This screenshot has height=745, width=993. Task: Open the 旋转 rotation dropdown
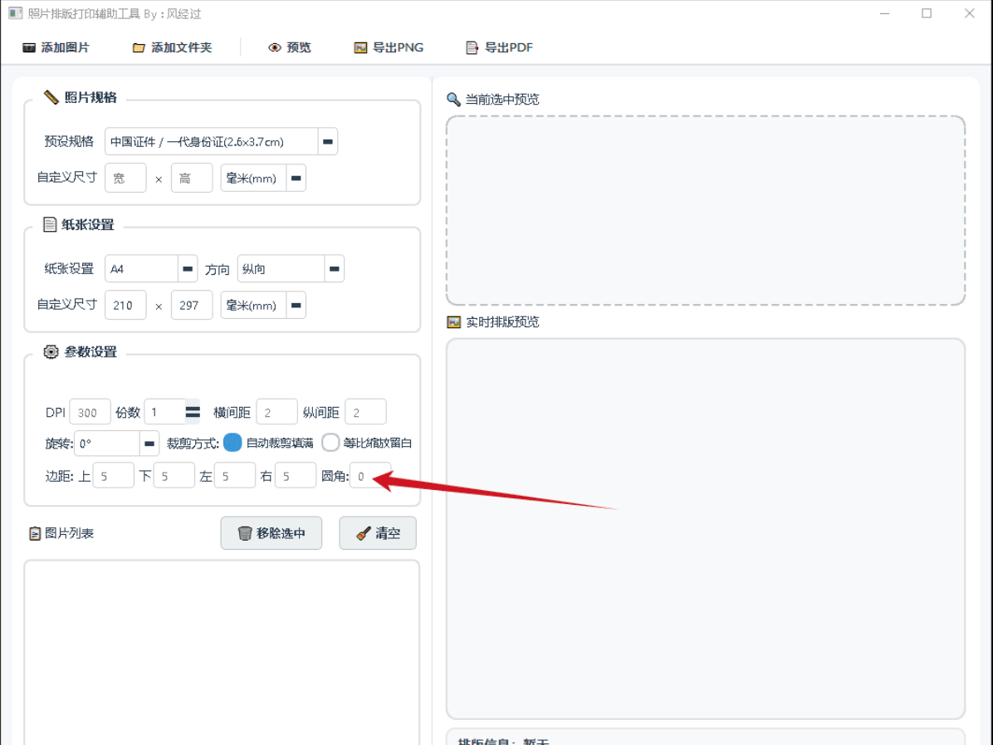coord(149,444)
